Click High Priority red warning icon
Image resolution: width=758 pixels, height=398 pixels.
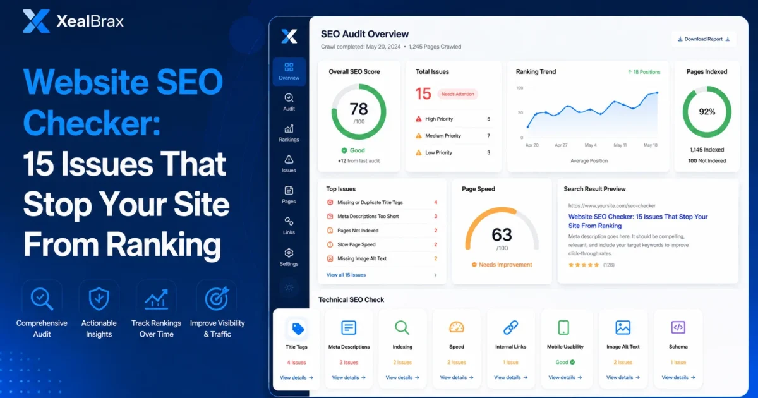[x=418, y=119]
